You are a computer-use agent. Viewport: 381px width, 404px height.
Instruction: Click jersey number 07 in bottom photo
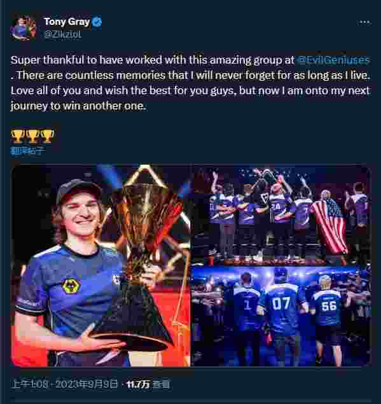point(281,303)
